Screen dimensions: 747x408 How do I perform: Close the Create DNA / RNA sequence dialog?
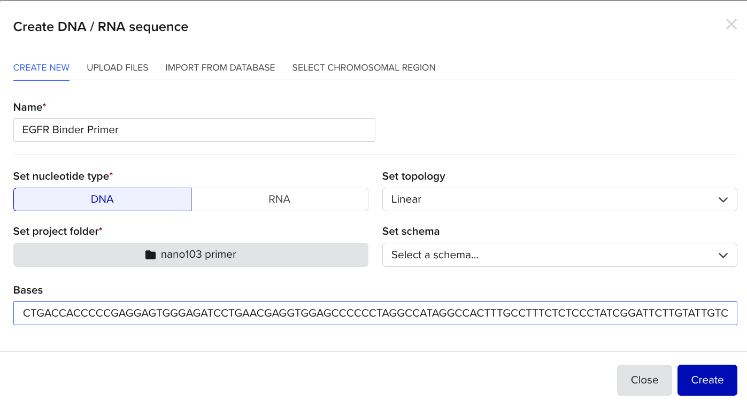click(731, 25)
